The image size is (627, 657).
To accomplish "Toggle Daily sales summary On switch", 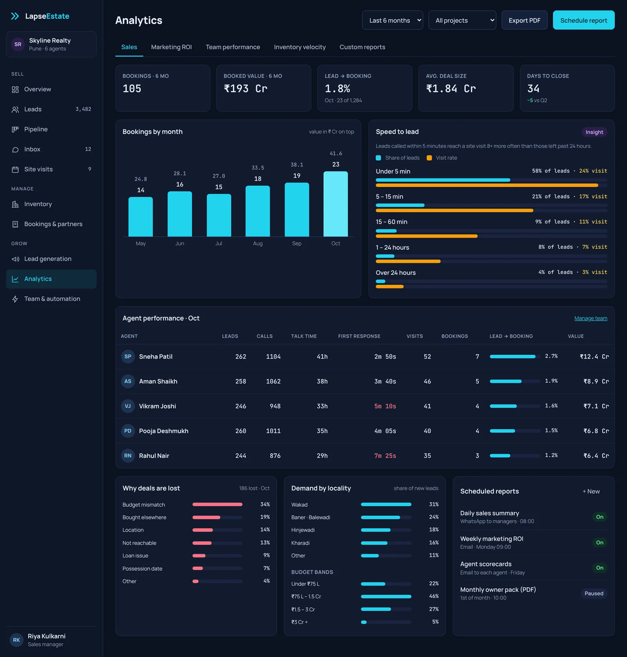I will click(x=600, y=517).
